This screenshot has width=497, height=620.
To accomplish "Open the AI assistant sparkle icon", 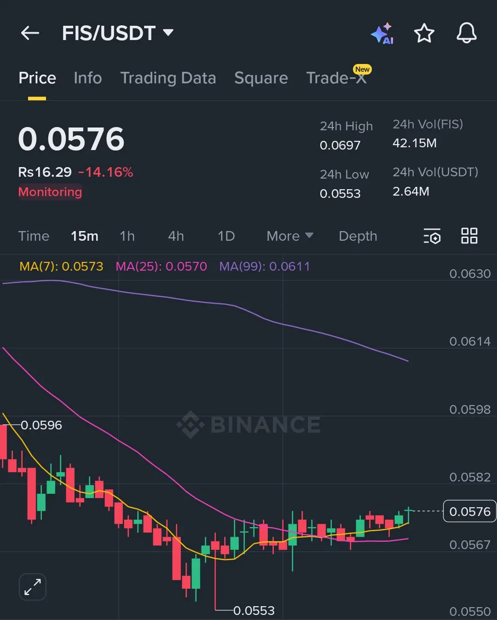I will click(x=382, y=33).
